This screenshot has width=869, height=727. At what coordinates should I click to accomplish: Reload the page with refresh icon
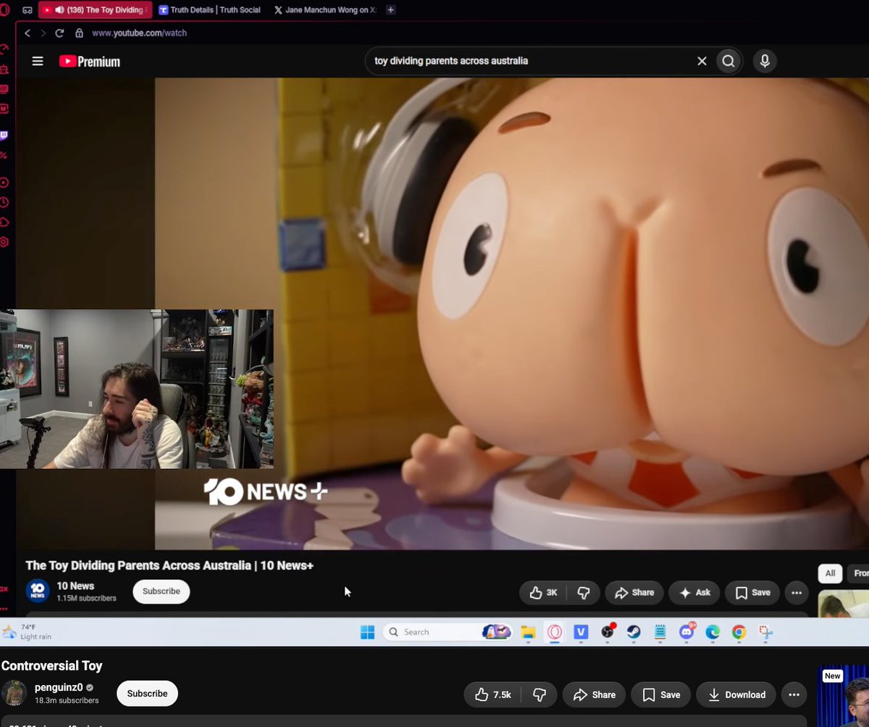coord(59,33)
